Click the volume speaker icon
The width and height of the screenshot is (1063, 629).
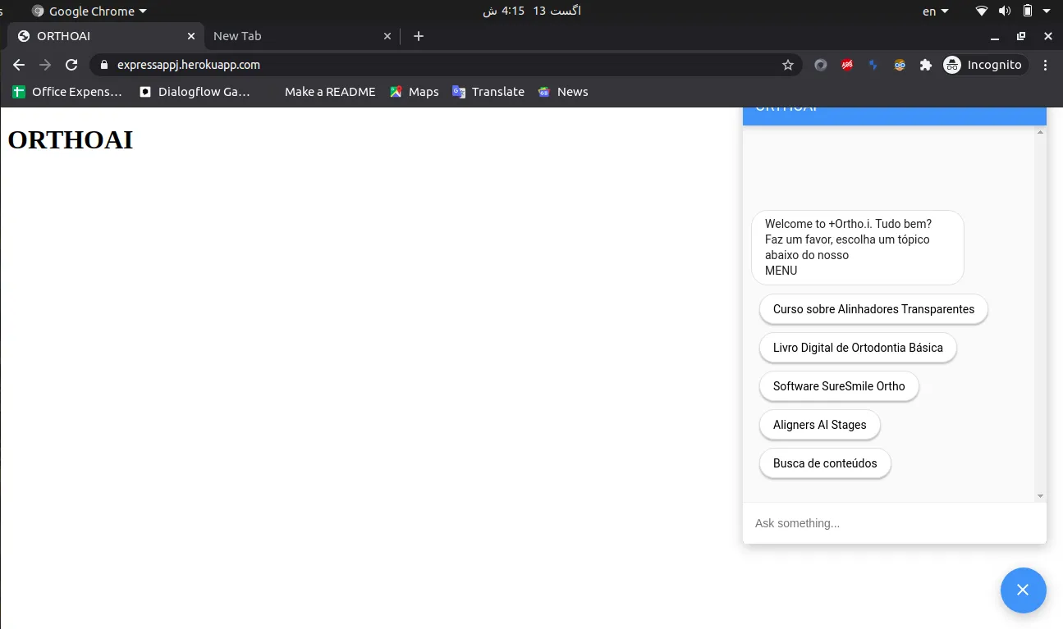click(x=1004, y=11)
